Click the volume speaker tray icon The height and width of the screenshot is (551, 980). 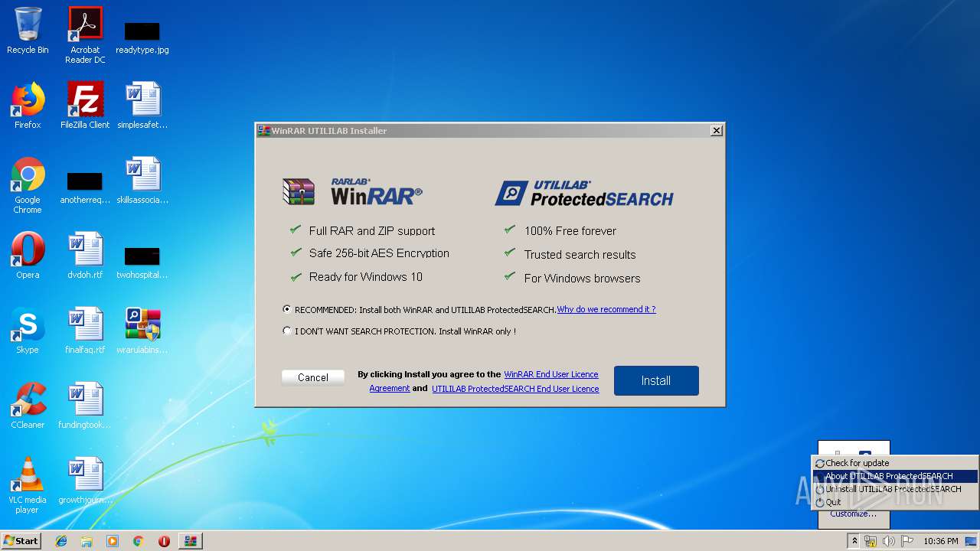tap(889, 541)
